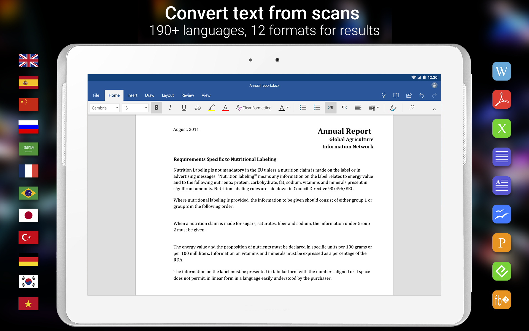
Task: Insert a numbered list
Action: 317,108
